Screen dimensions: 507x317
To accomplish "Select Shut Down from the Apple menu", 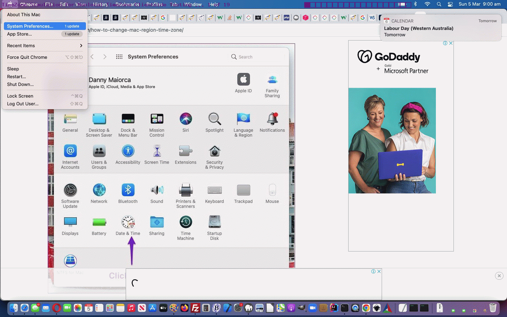I will pos(45,84).
